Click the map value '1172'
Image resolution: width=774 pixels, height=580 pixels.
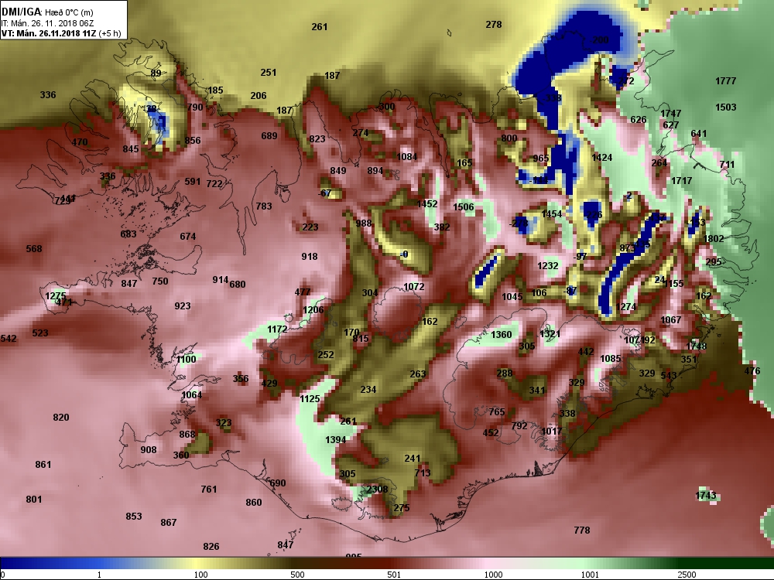277,329
